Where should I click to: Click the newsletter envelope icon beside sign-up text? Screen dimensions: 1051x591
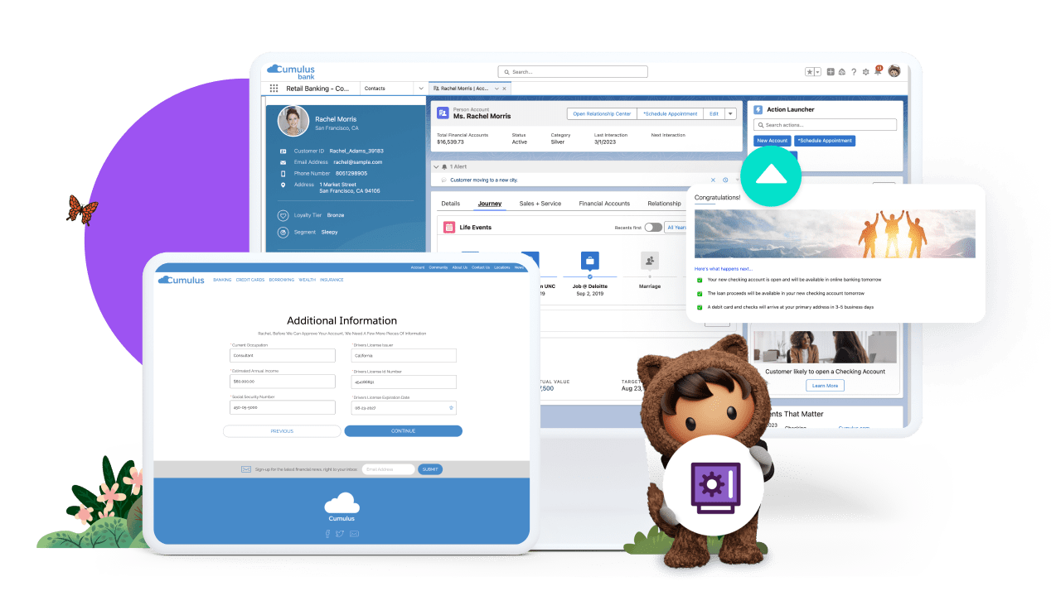[246, 469]
